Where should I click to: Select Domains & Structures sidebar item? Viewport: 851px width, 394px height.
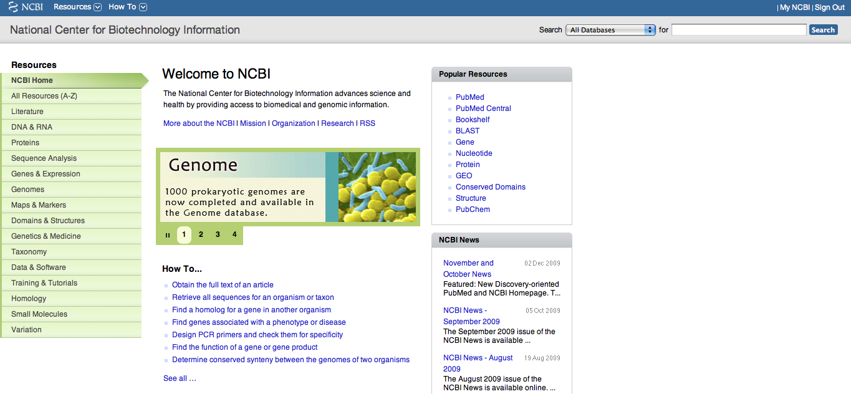tap(71, 221)
